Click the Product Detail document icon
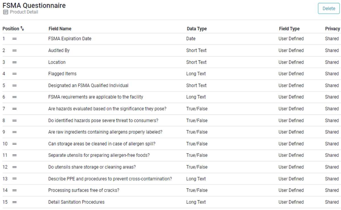This screenshot has width=341, height=210. point(5,12)
